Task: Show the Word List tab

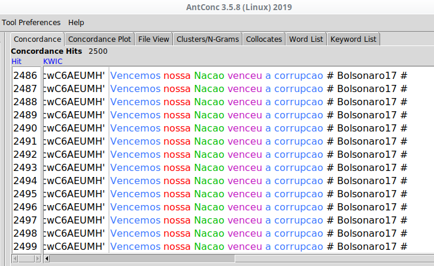Action: (306, 39)
